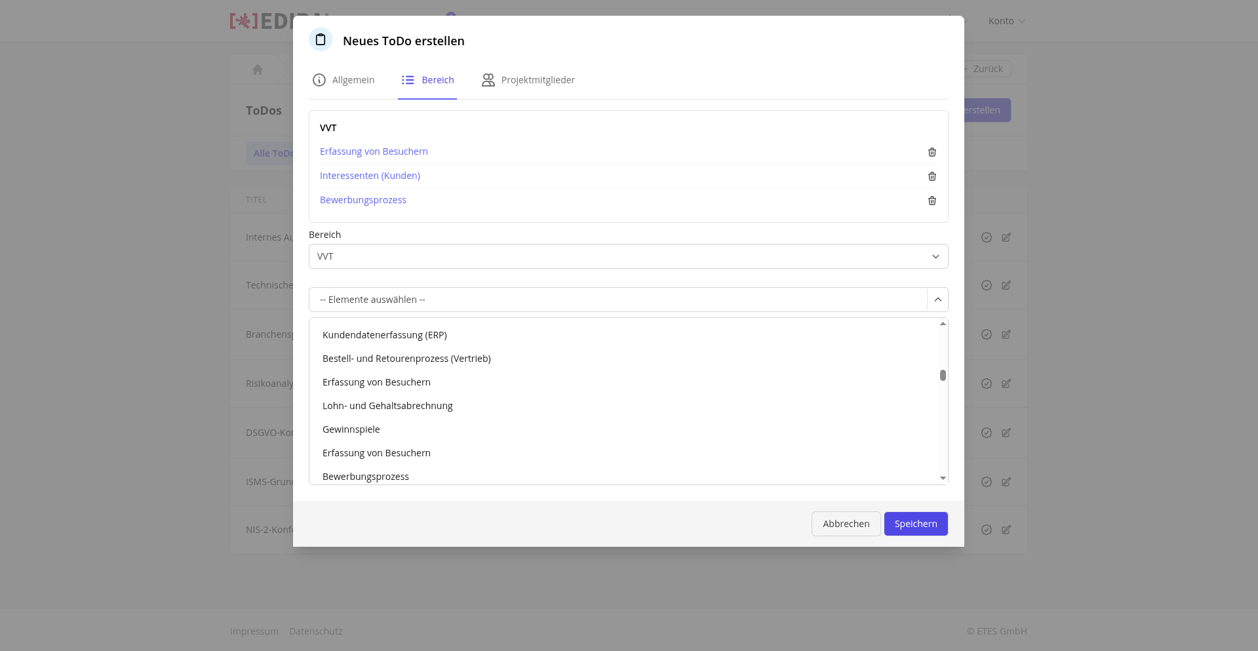Viewport: 1258px width, 651px height.
Task: Switch to the Allgemein tab
Action: pos(344,80)
